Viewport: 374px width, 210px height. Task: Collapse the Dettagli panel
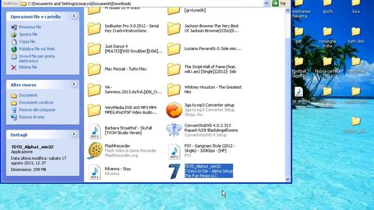[74, 134]
